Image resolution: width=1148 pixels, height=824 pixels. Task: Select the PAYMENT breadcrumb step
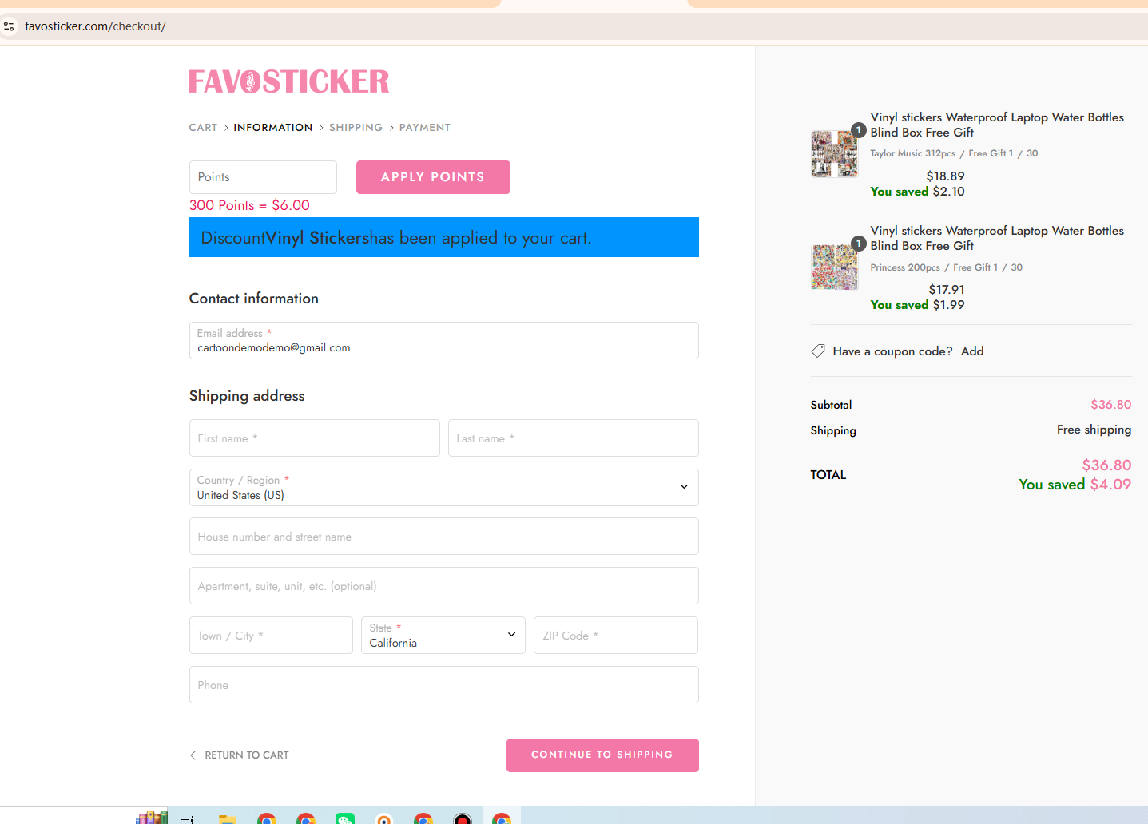pyautogui.click(x=424, y=127)
